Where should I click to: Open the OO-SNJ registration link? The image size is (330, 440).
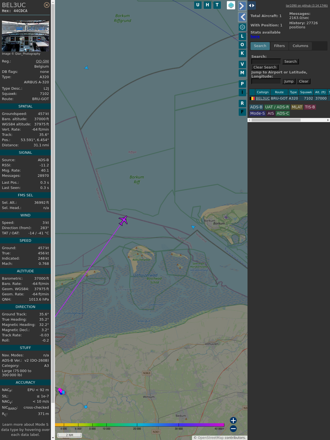click(42, 61)
